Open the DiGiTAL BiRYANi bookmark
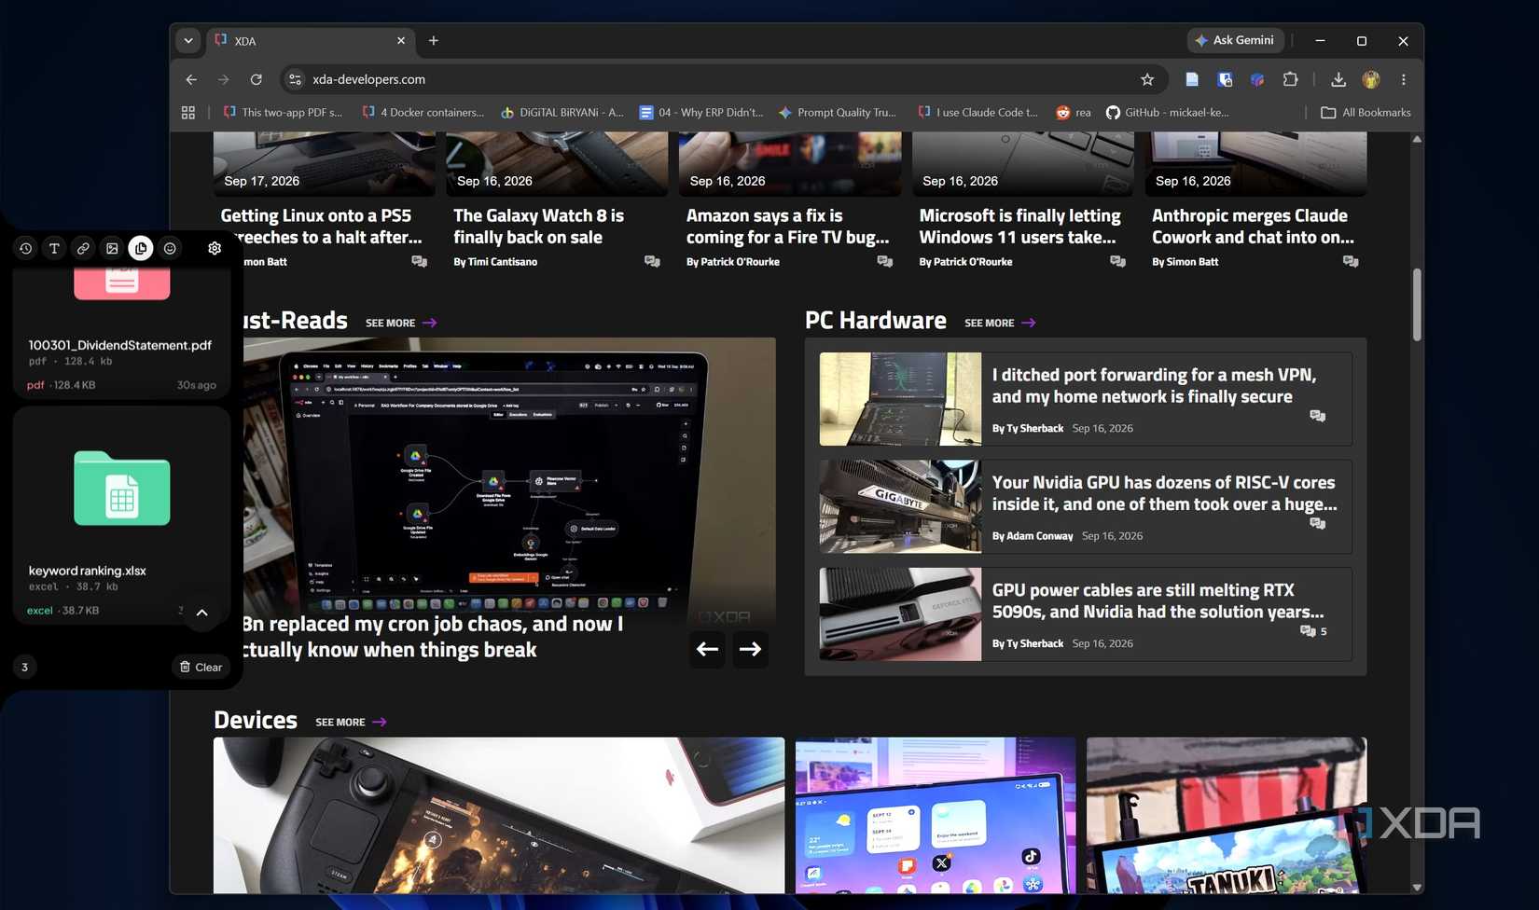Viewport: 1539px width, 910px height. (562, 112)
